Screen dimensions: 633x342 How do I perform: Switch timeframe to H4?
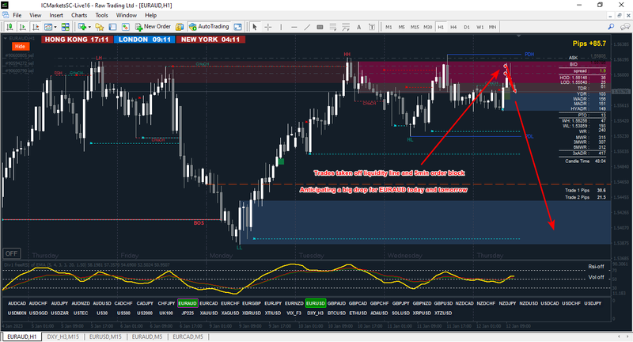click(453, 27)
